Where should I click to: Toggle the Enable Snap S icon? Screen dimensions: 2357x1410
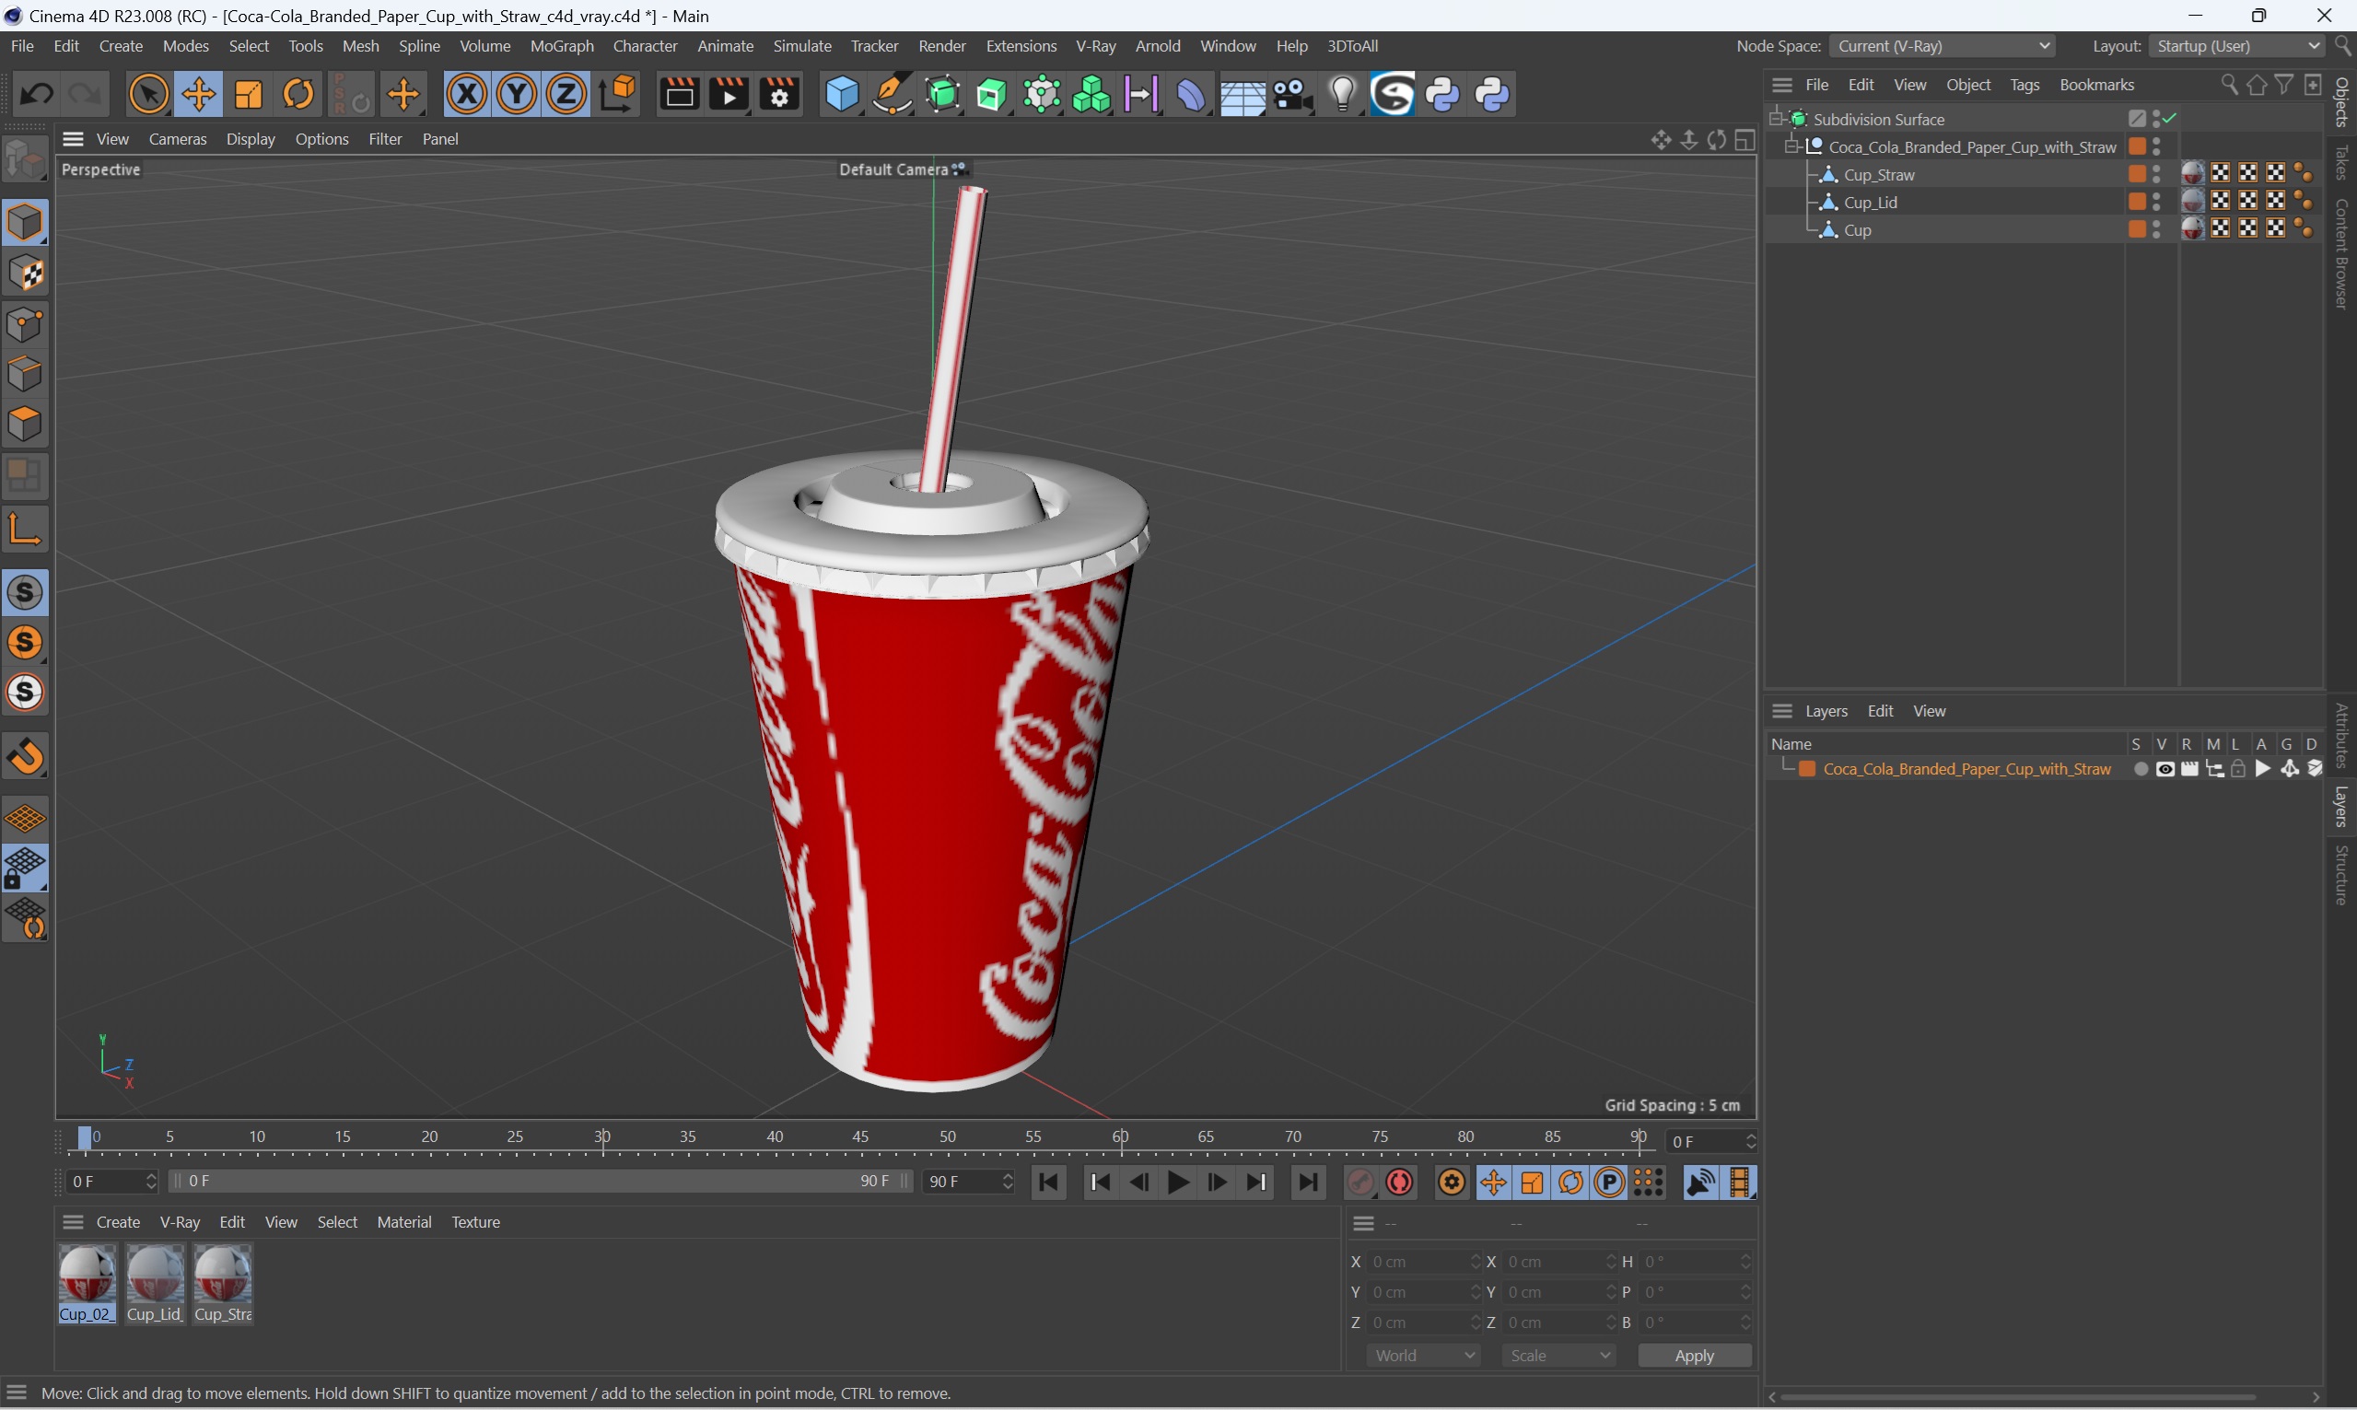click(25, 593)
